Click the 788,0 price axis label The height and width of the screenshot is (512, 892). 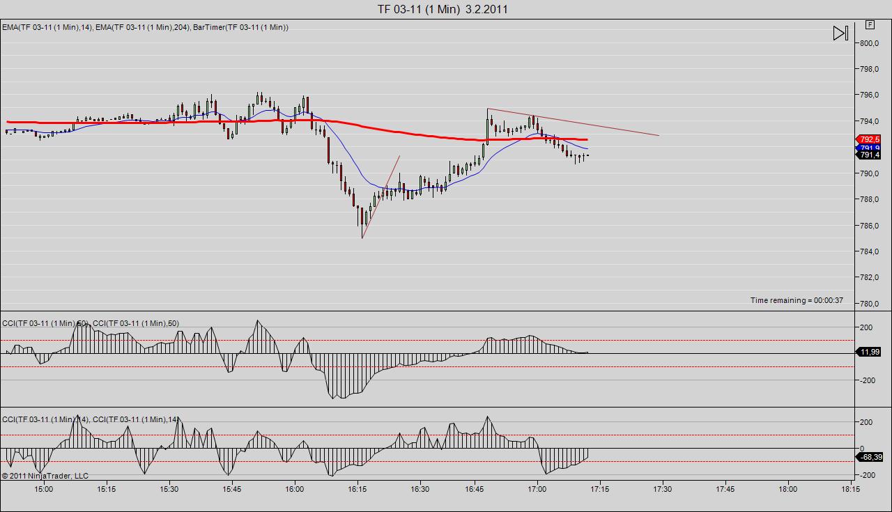tap(869, 199)
